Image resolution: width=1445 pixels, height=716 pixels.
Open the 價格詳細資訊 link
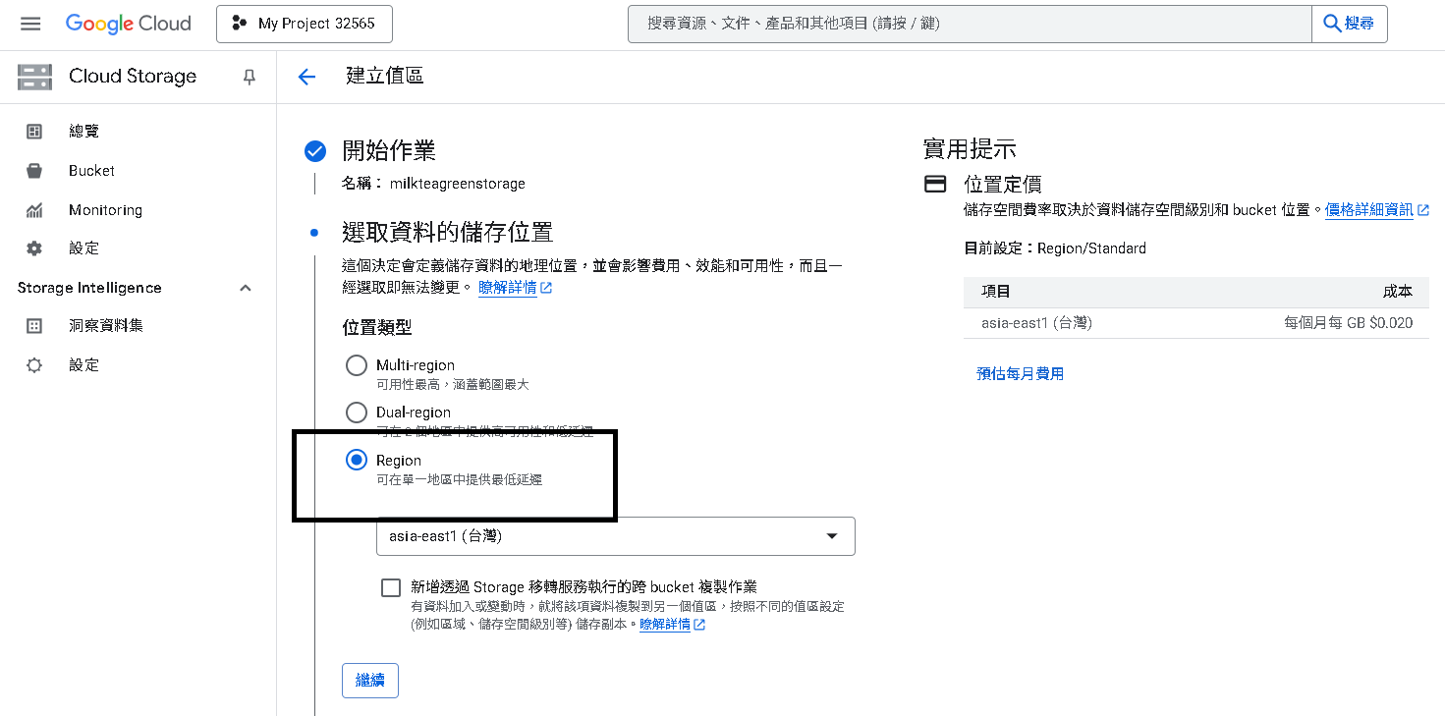point(1369,210)
